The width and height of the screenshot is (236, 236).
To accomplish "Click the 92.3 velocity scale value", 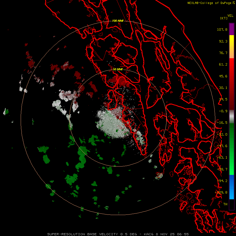I will pos(223,41).
